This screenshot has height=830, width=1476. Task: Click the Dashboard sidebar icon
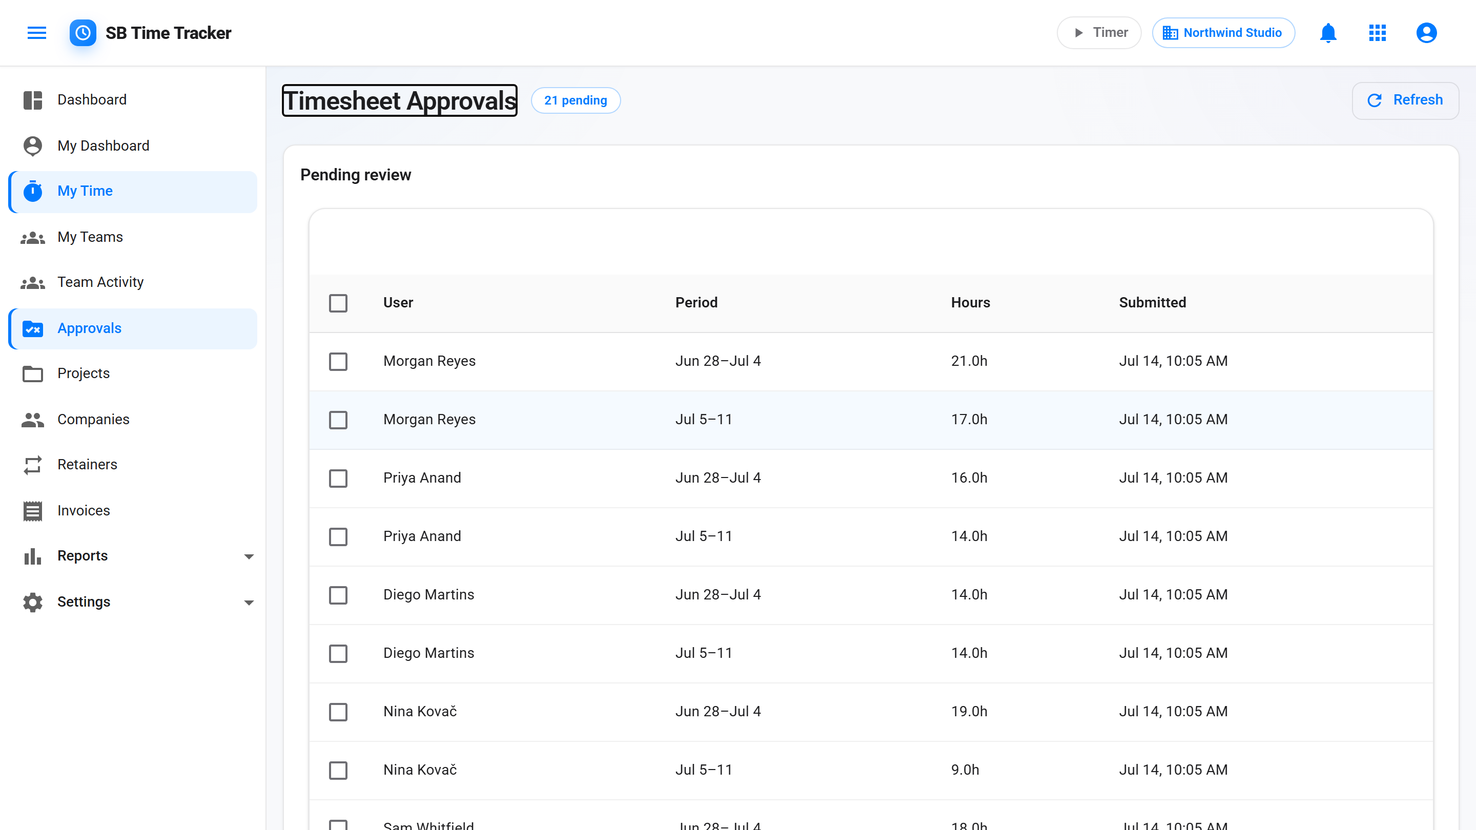[33, 100]
